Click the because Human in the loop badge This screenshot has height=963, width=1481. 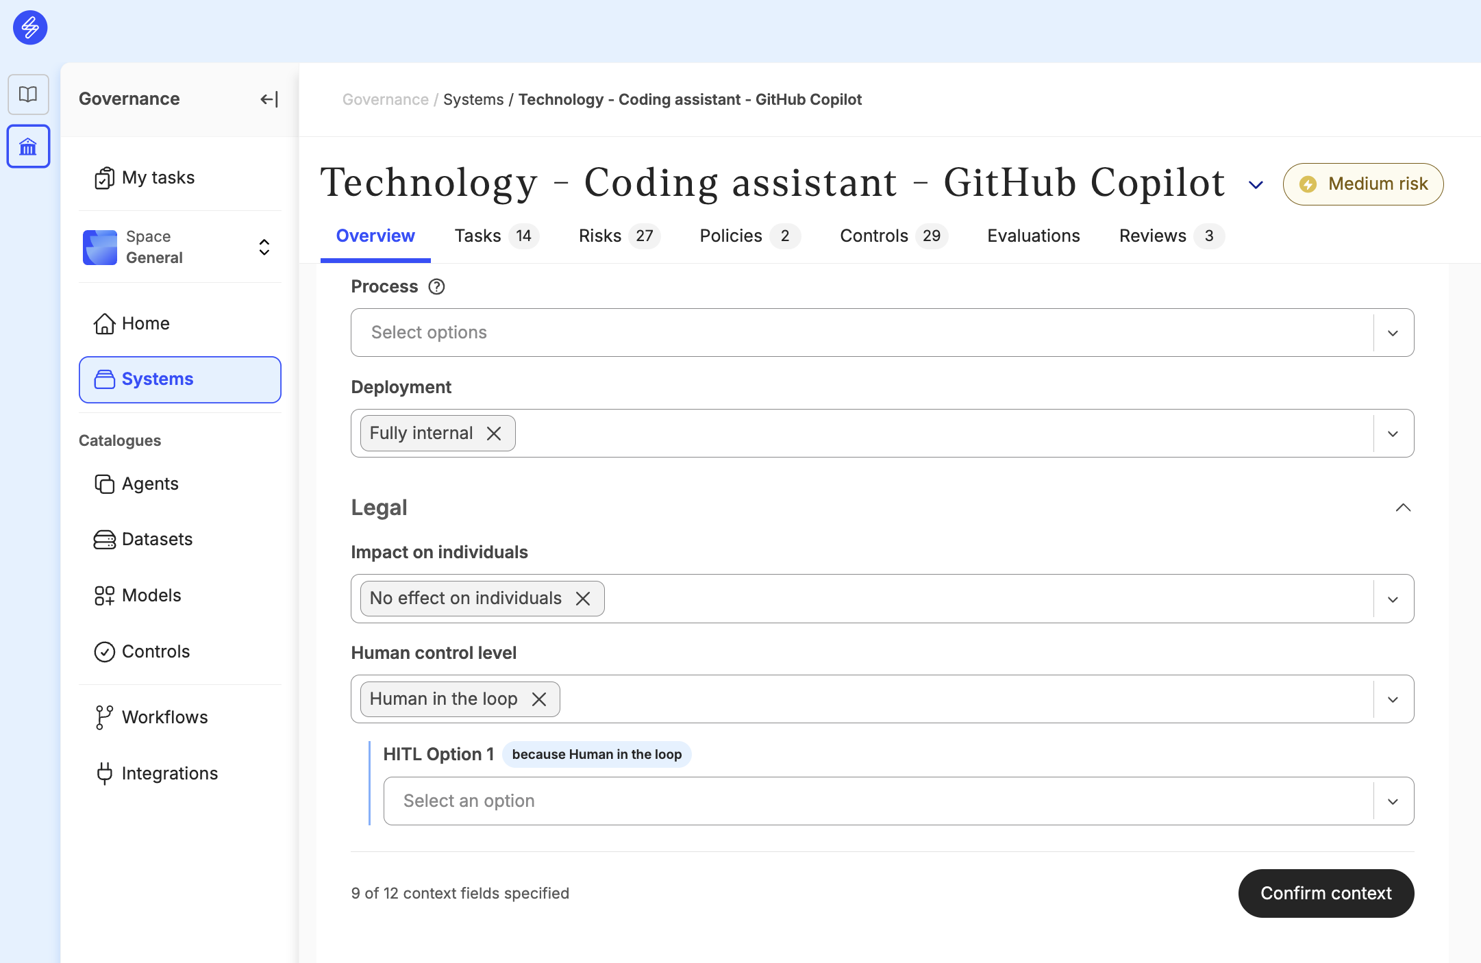click(x=597, y=755)
